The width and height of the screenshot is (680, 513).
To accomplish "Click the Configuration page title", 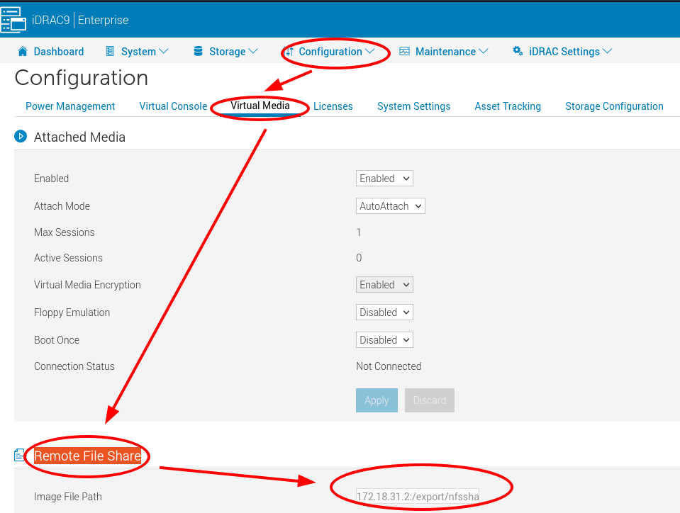I will tap(82, 78).
